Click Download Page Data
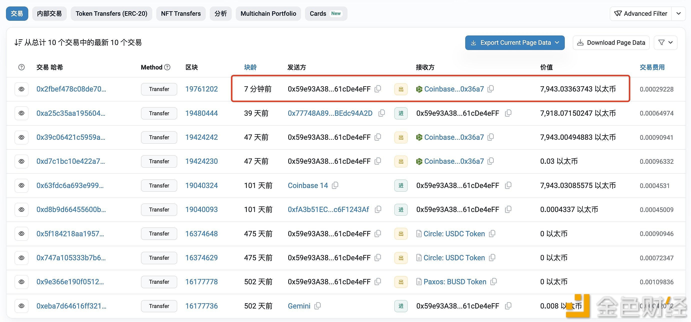This screenshot has width=691, height=322. 611,42
